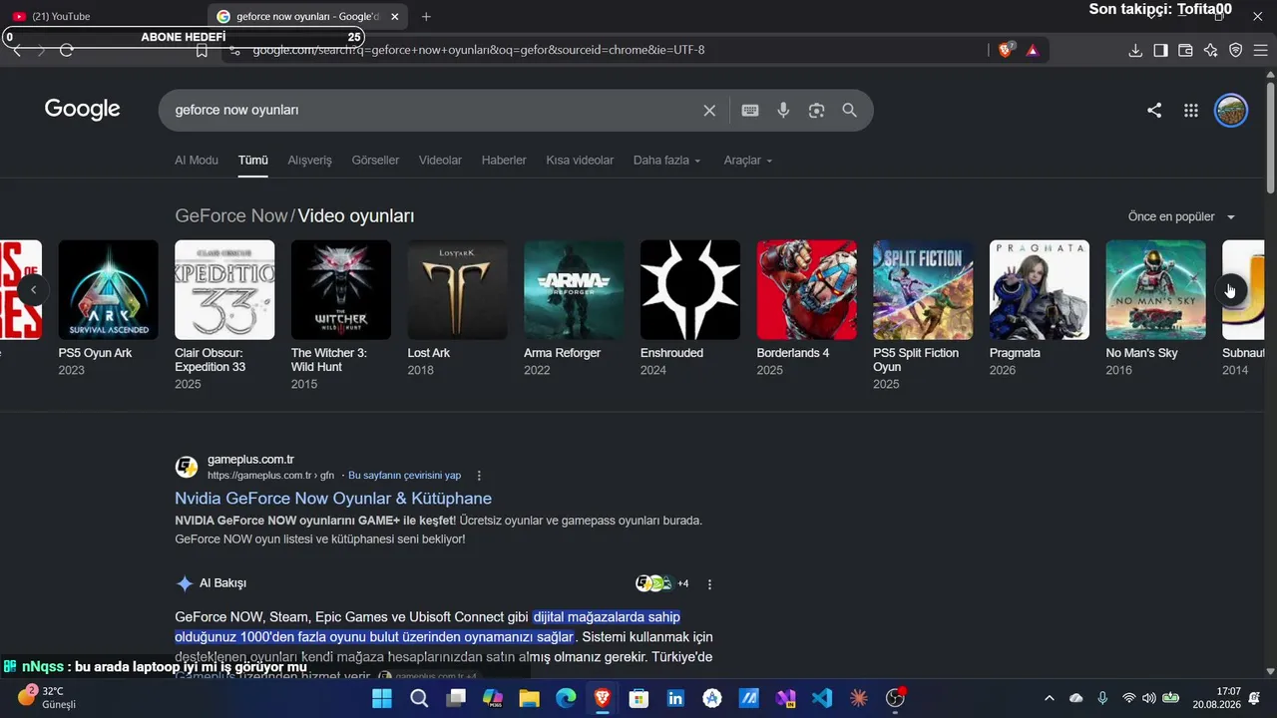
Task: Switch to the AI Modu tab
Action: click(x=197, y=161)
